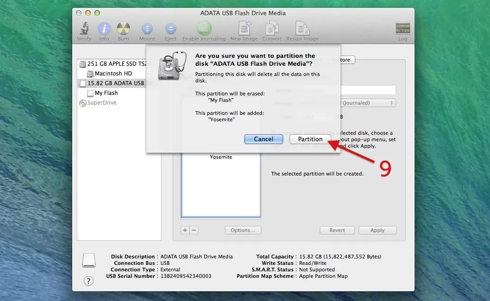Viewport: 490px width, 301px height.
Task: Click the Connection Type value "External"
Action: (170, 270)
